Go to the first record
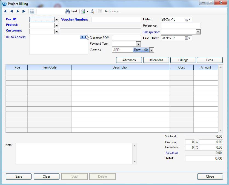229x185 pixels. pos(5,11)
